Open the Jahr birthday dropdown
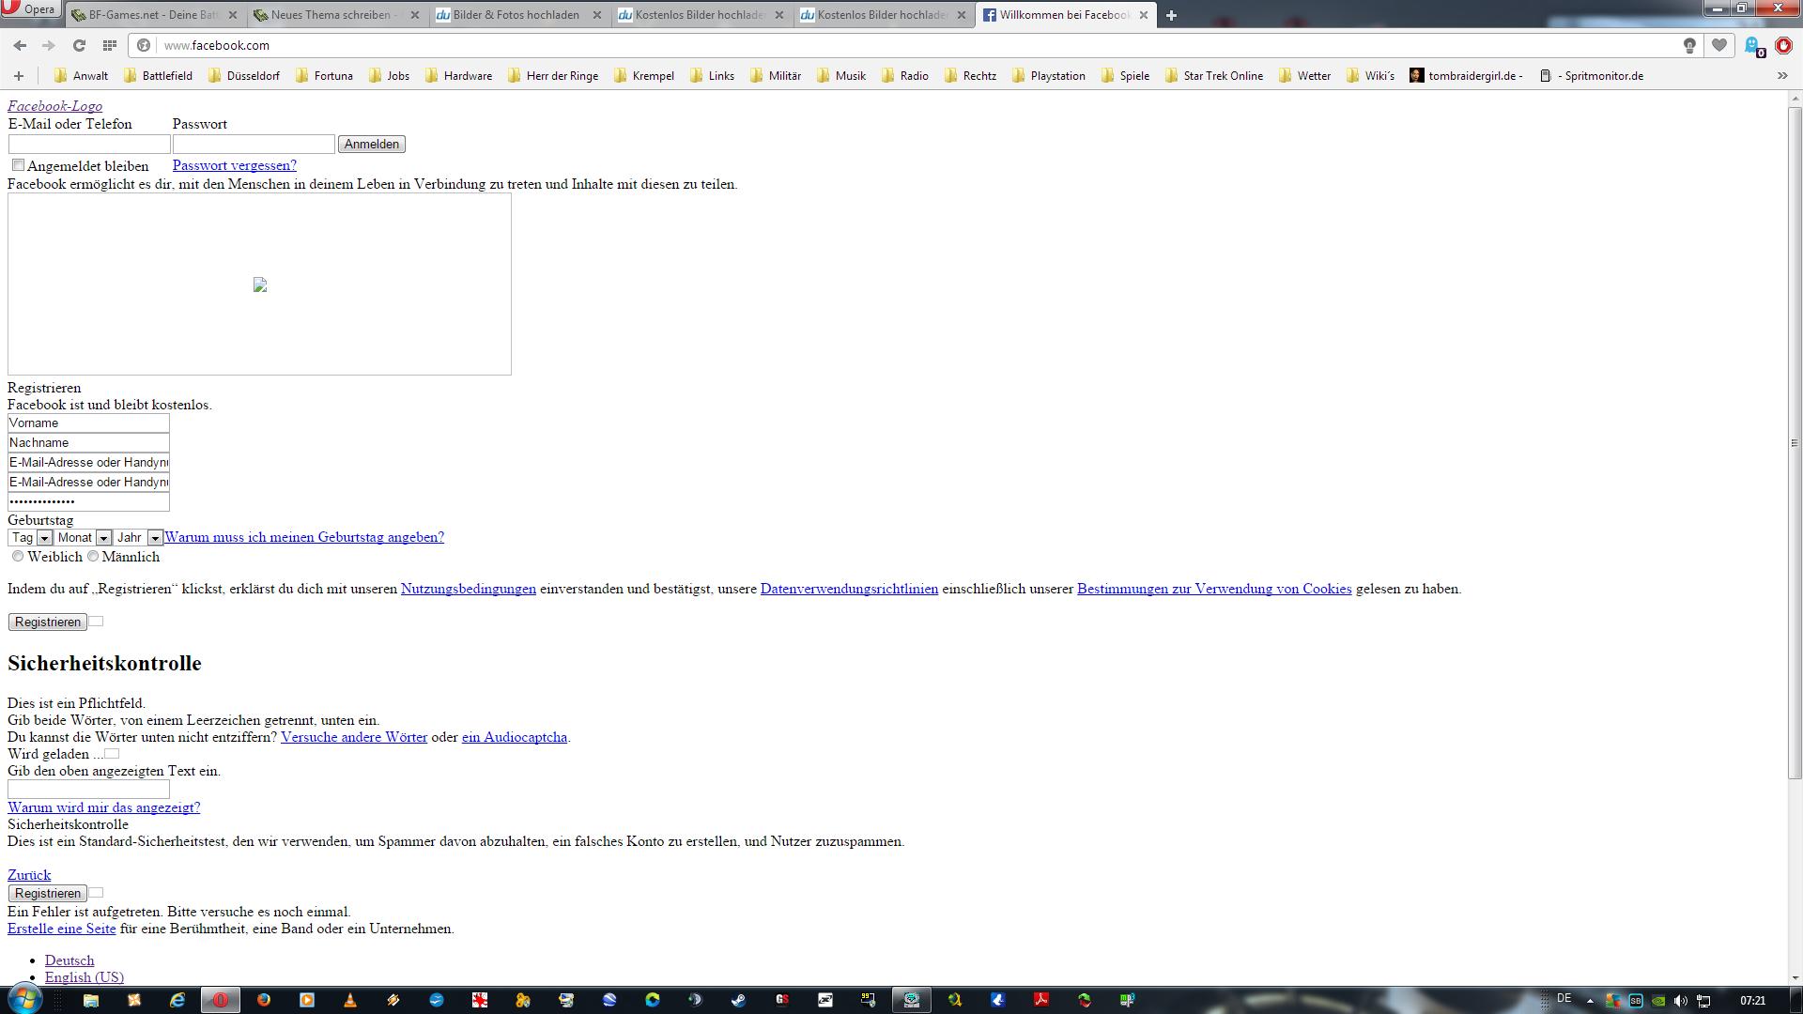1803x1014 pixels. coord(139,538)
